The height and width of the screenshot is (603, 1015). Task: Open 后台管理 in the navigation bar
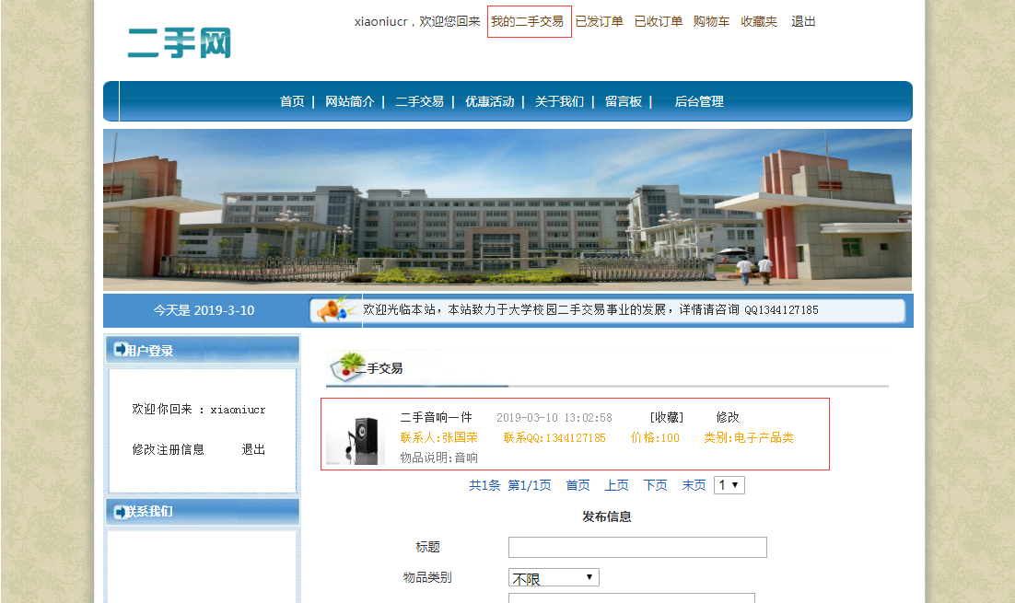pos(699,101)
